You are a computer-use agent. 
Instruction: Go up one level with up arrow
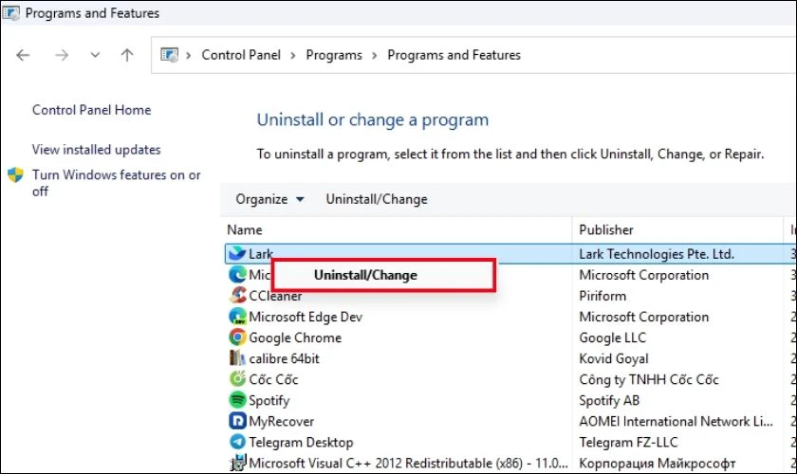pos(127,55)
